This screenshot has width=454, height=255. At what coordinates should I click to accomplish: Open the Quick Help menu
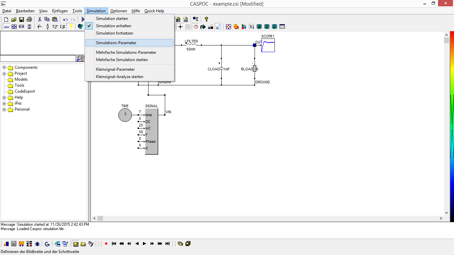[x=154, y=11]
